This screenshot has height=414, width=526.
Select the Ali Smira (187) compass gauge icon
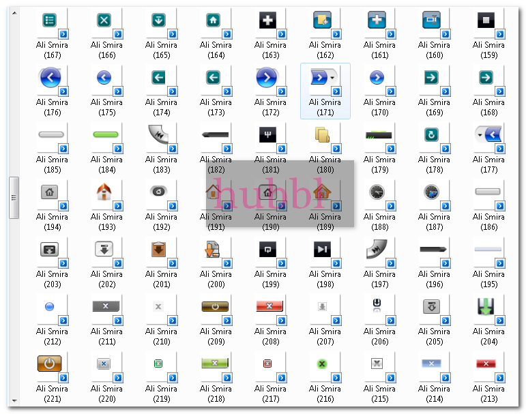click(x=431, y=192)
